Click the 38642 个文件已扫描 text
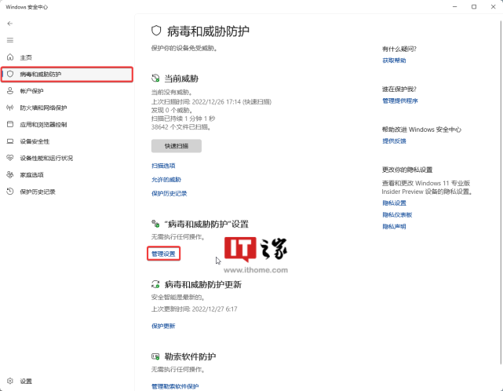503x391 pixels. (x=181, y=127)
